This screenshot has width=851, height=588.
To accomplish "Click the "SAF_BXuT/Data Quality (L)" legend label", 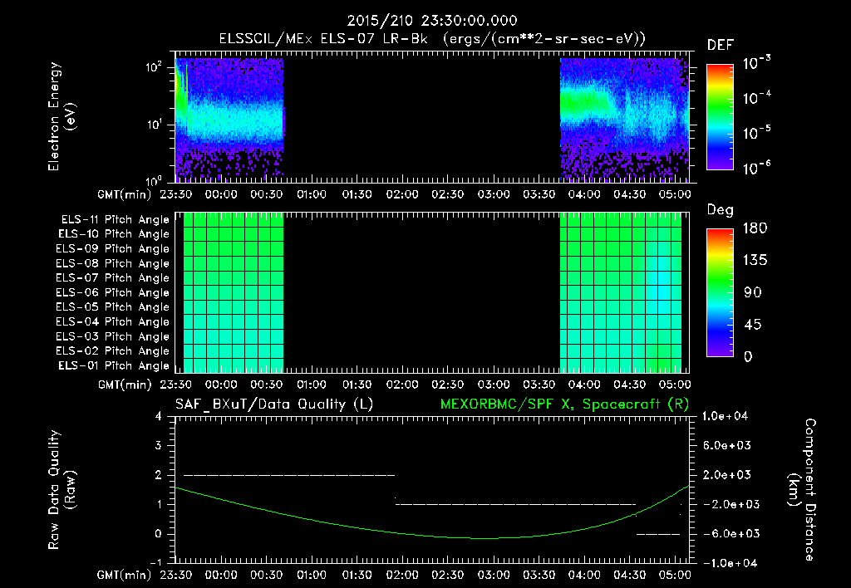I will (x=274, y=404).
